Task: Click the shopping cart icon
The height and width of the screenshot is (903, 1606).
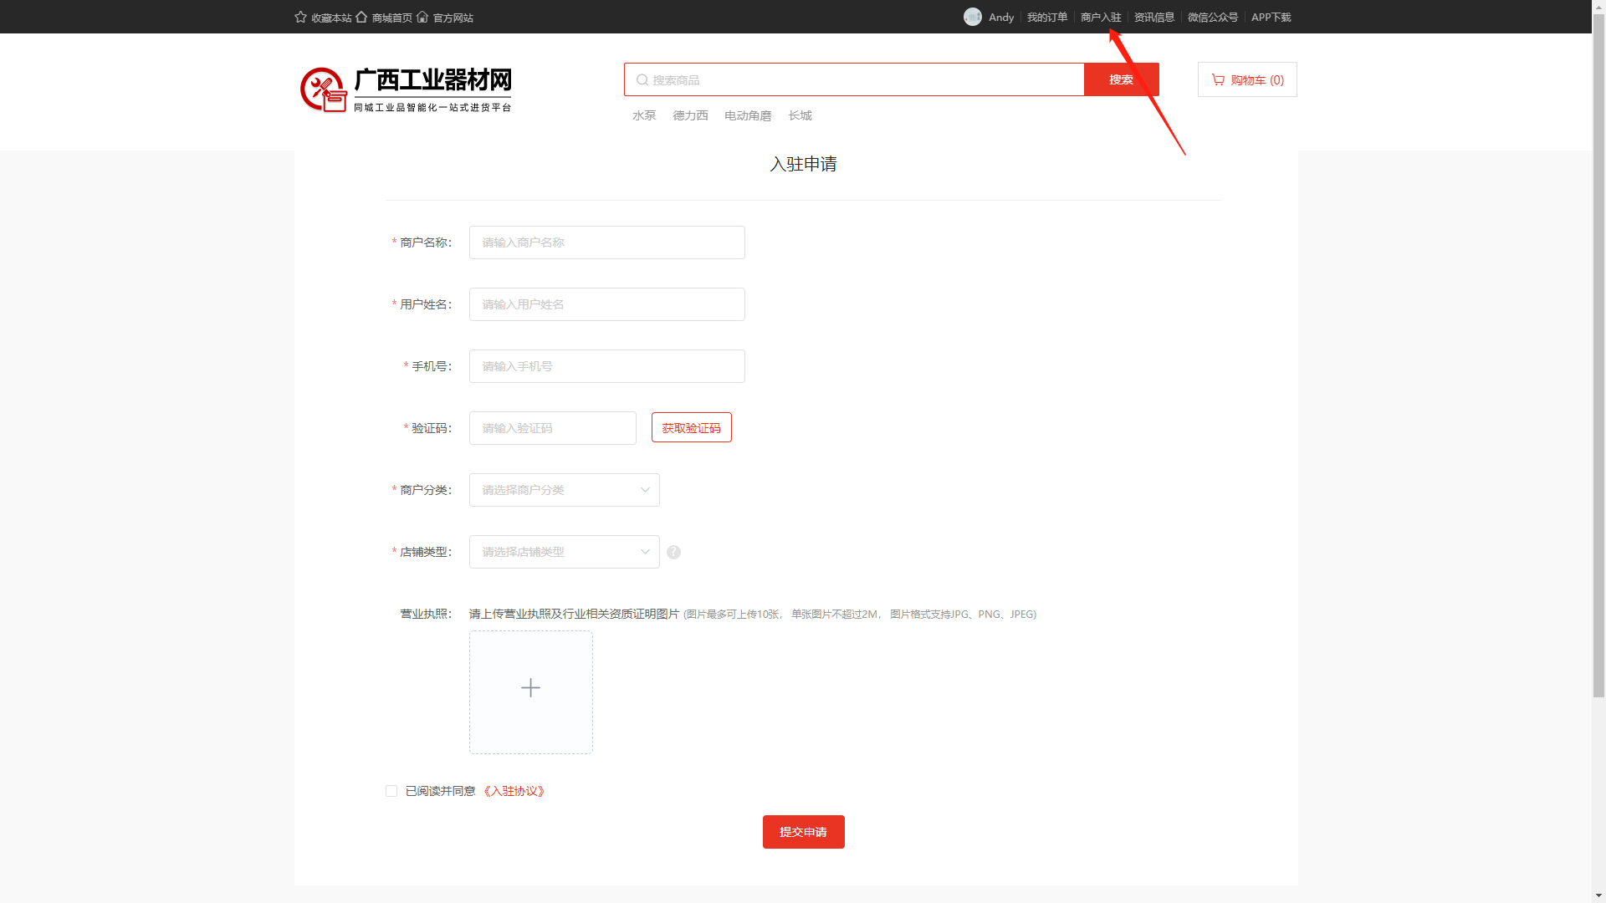Action: (x=1218, y=79)
